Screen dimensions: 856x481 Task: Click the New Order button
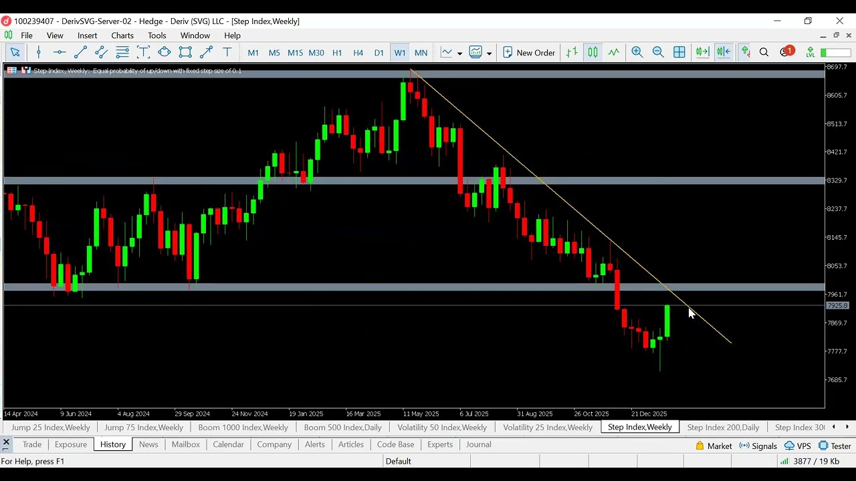(x=528, y=52)
